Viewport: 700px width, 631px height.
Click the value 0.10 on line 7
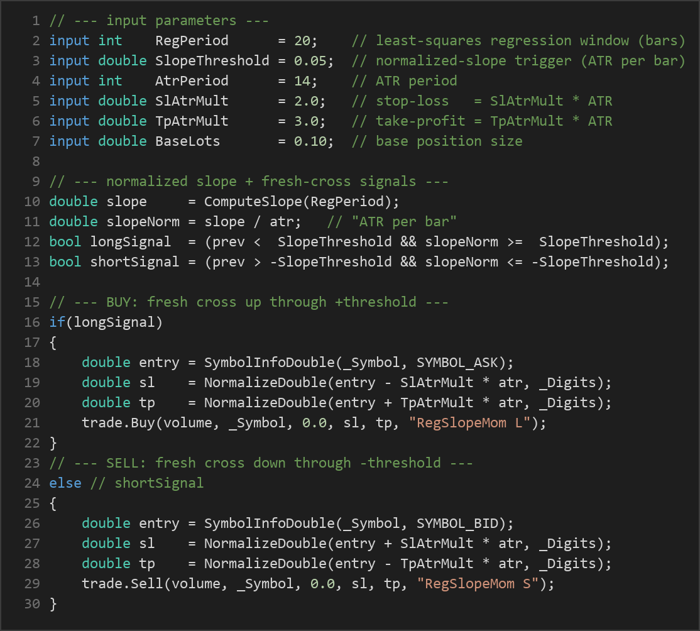click(310, 141)
